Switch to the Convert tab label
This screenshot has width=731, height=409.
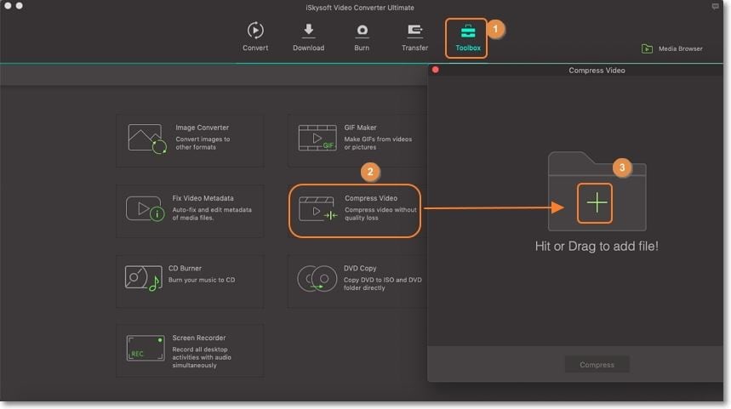click(255, 48)
